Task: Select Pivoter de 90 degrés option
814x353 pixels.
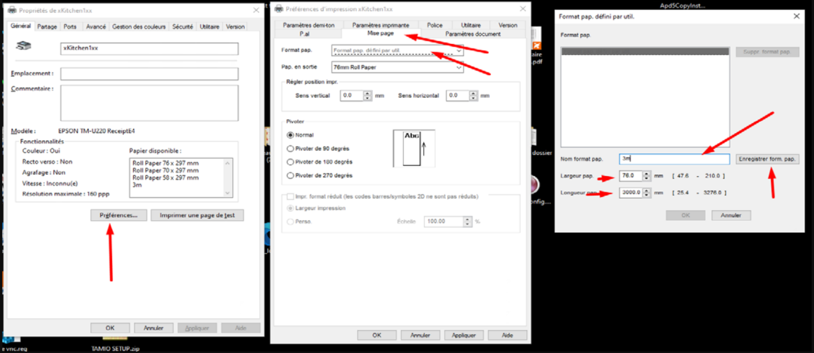Action: coord(290,149)
